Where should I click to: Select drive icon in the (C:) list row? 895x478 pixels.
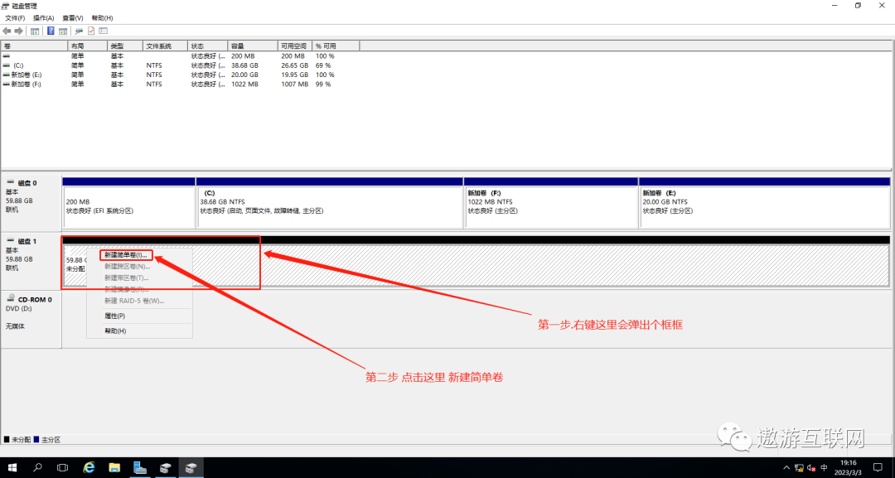7,65
